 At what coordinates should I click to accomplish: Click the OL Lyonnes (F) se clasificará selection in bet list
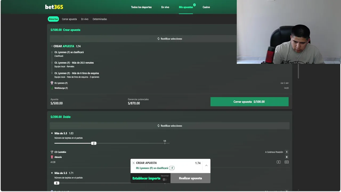69,52
